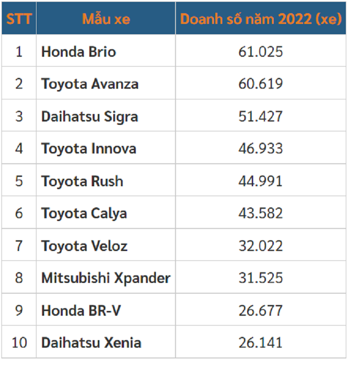Screen dimensions: 351x365
Task: Click the Toyota Calya model name
Action: point(84,213)
